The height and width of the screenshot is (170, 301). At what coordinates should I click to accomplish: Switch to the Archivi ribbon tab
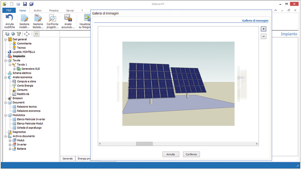click(37, 11)
